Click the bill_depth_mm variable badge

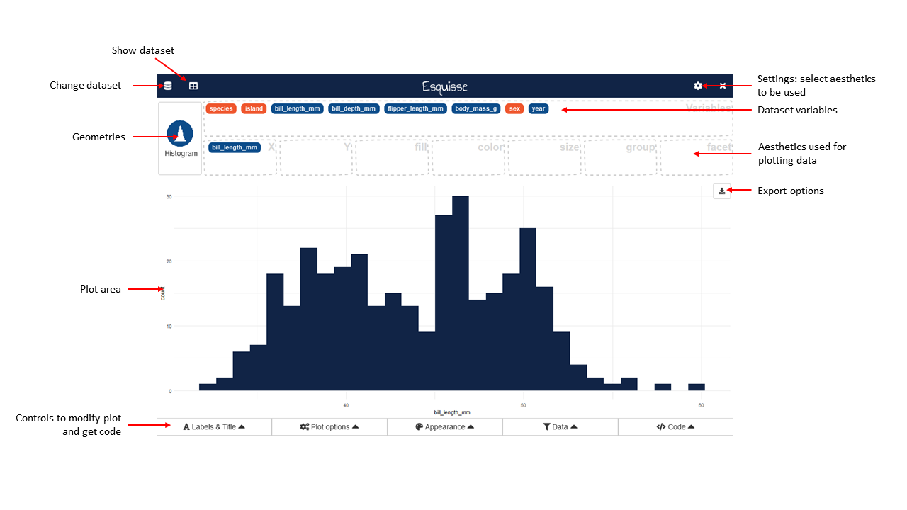click(354, 109)
